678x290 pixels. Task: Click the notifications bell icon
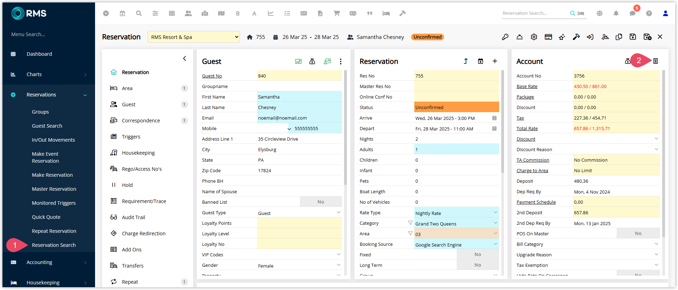click(x=616, y=13)
